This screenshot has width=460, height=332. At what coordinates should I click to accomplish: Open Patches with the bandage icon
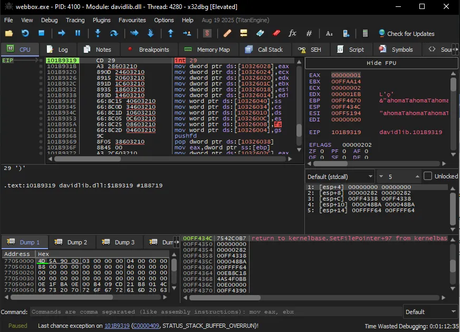tap(227, 33)
